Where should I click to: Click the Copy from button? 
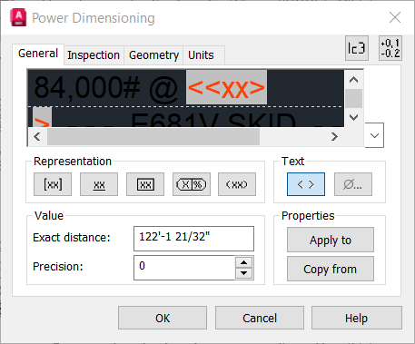331,269
